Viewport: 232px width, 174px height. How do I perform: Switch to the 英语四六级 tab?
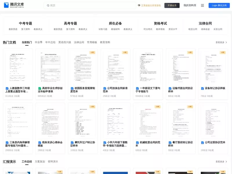coord(65,42)
